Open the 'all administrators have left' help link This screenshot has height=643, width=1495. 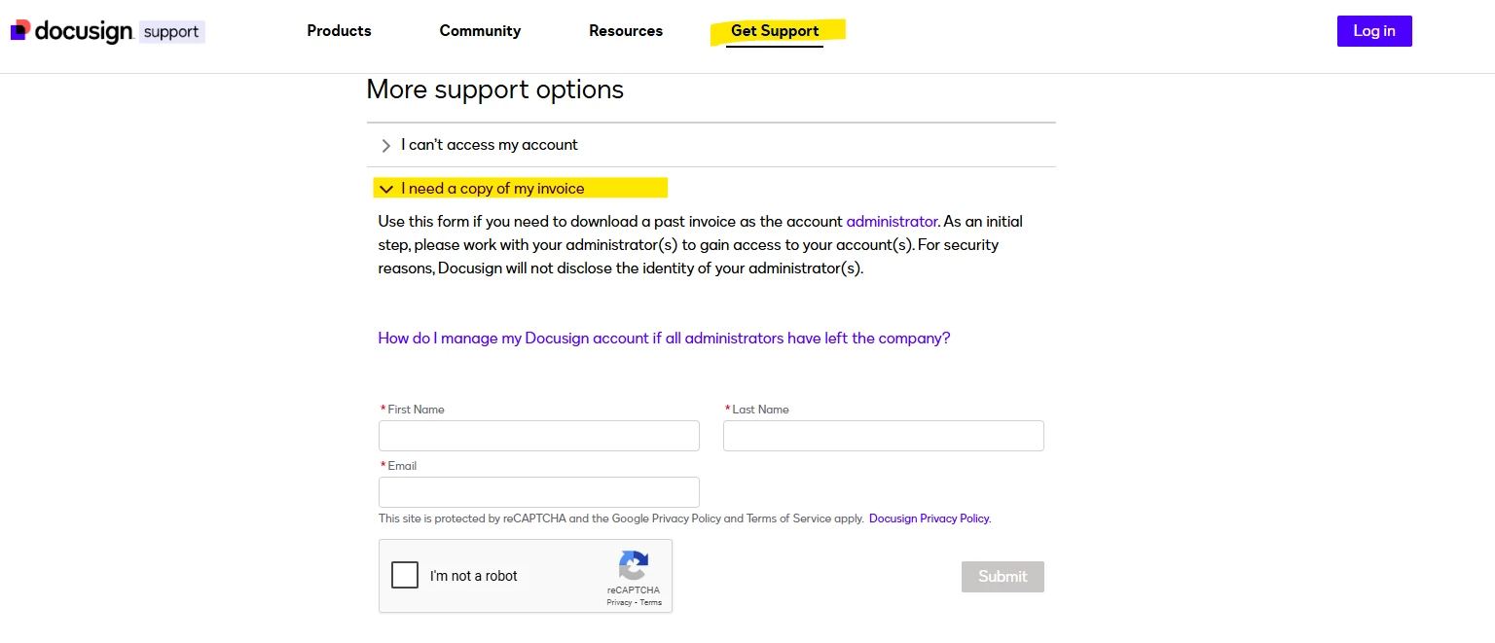(x=664, y=339)
